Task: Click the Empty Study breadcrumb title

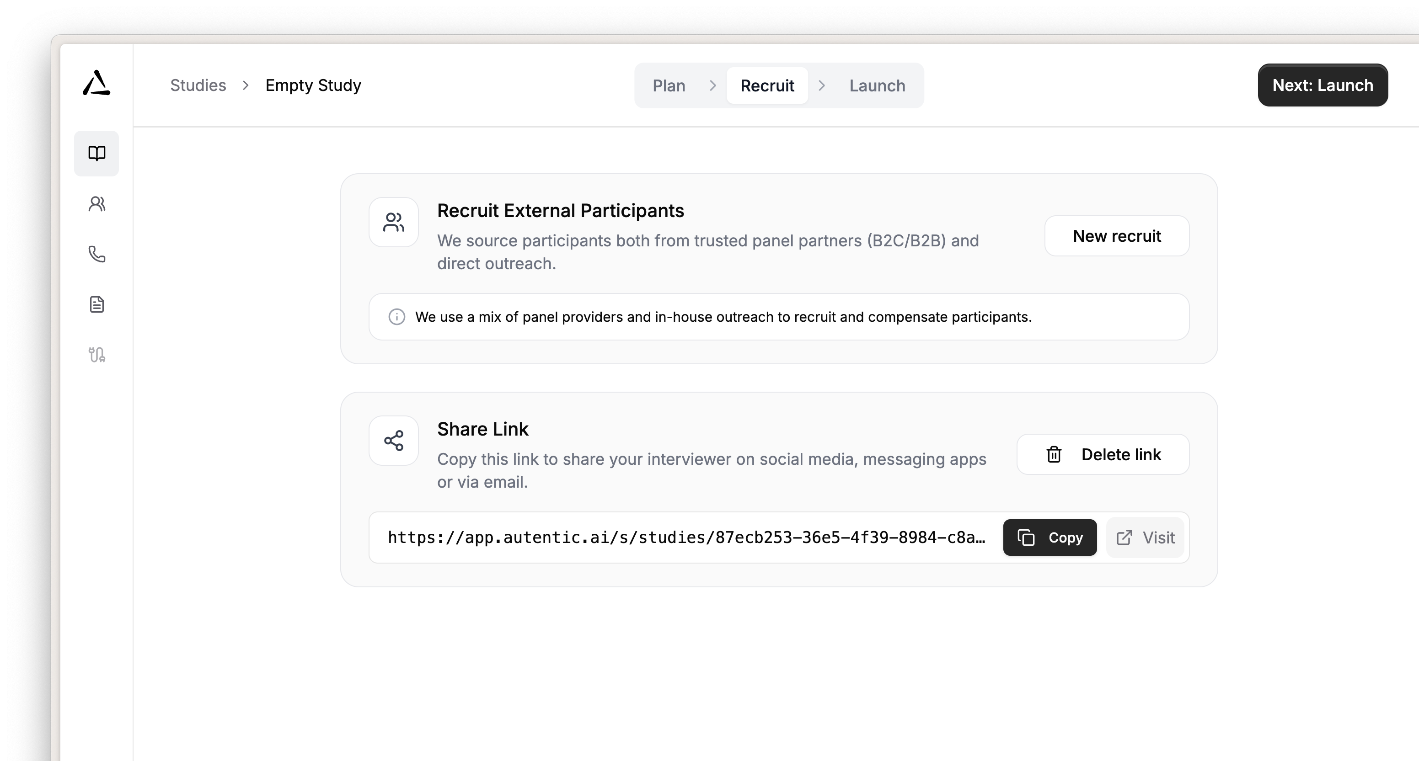Action: (x=313, y=85)
